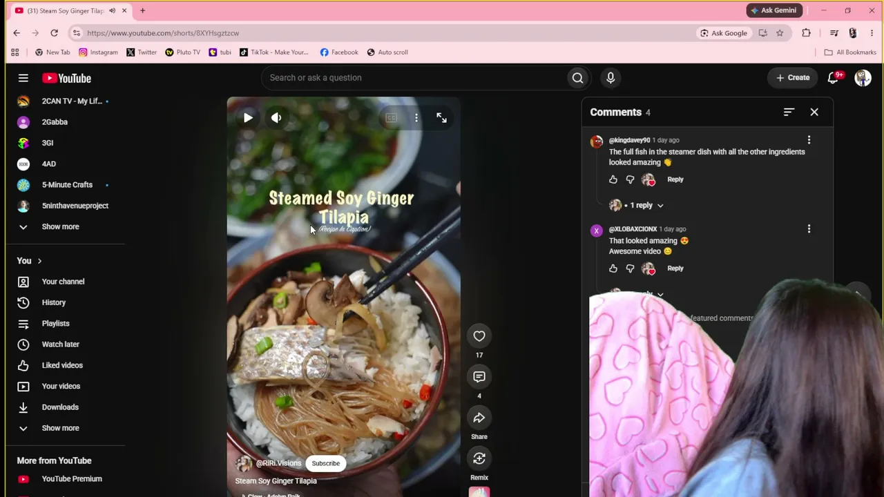Image resolution: width=884 pixels, height=497 pixels.
Task: Open Your videos in the sidebar
Action: pos(61,386)
